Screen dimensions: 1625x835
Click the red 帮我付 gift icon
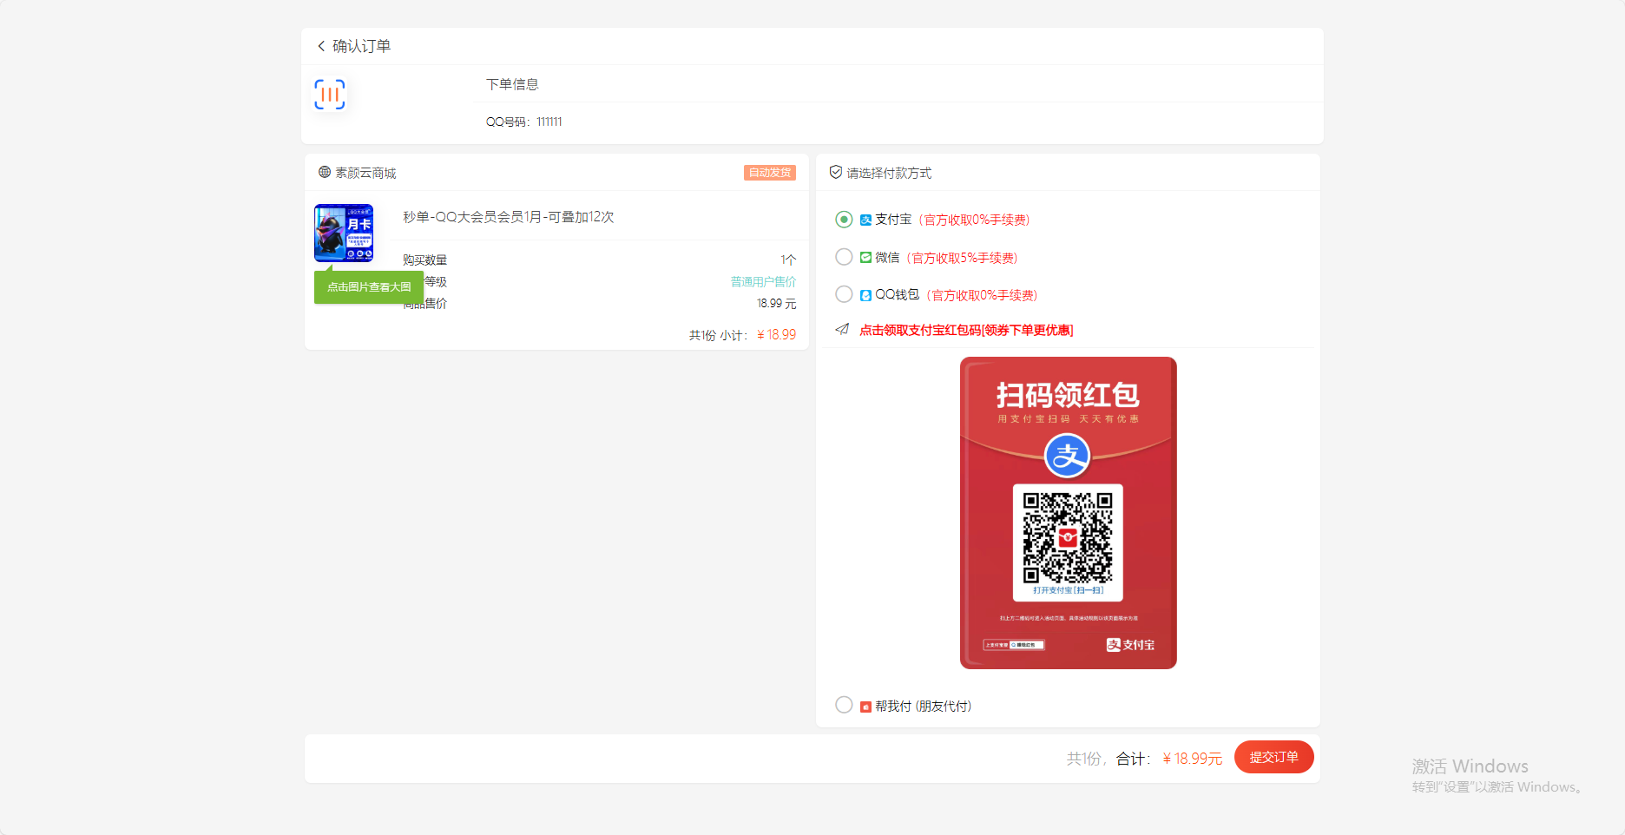pos(865,707)
